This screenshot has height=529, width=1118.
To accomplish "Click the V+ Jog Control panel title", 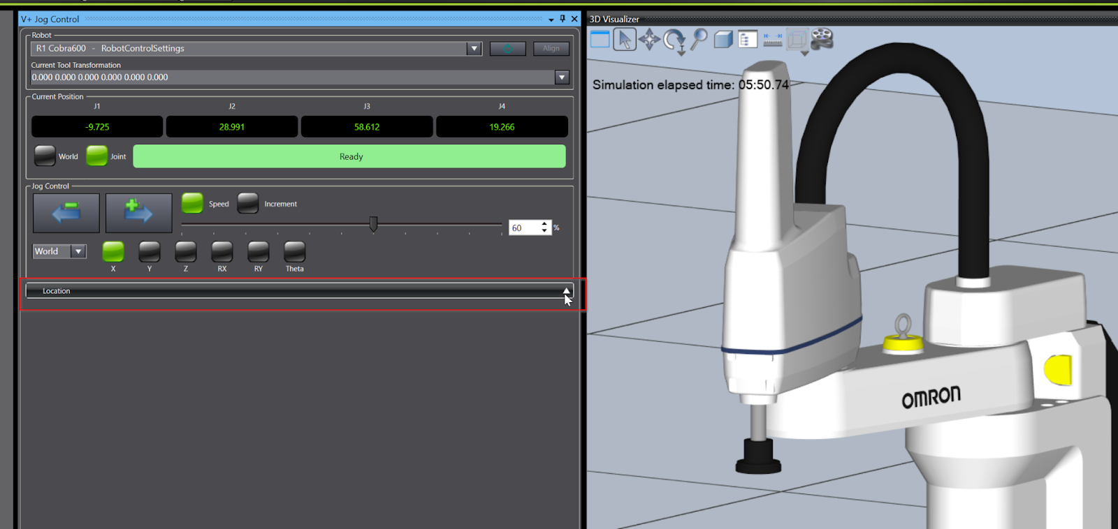I will tap(50, 20).
